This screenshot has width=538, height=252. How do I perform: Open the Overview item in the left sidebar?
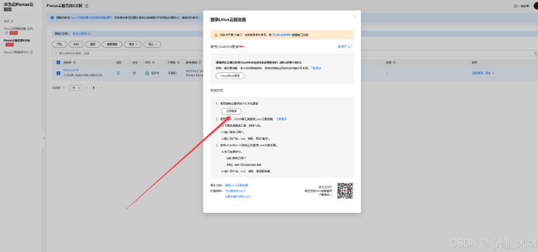click(x=7, y=21)
